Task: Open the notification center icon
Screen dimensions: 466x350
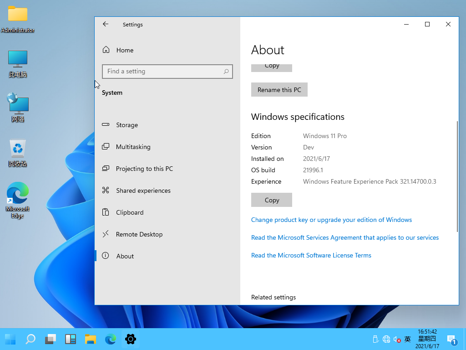Action: pyautogui.click(x=452, y=339)
